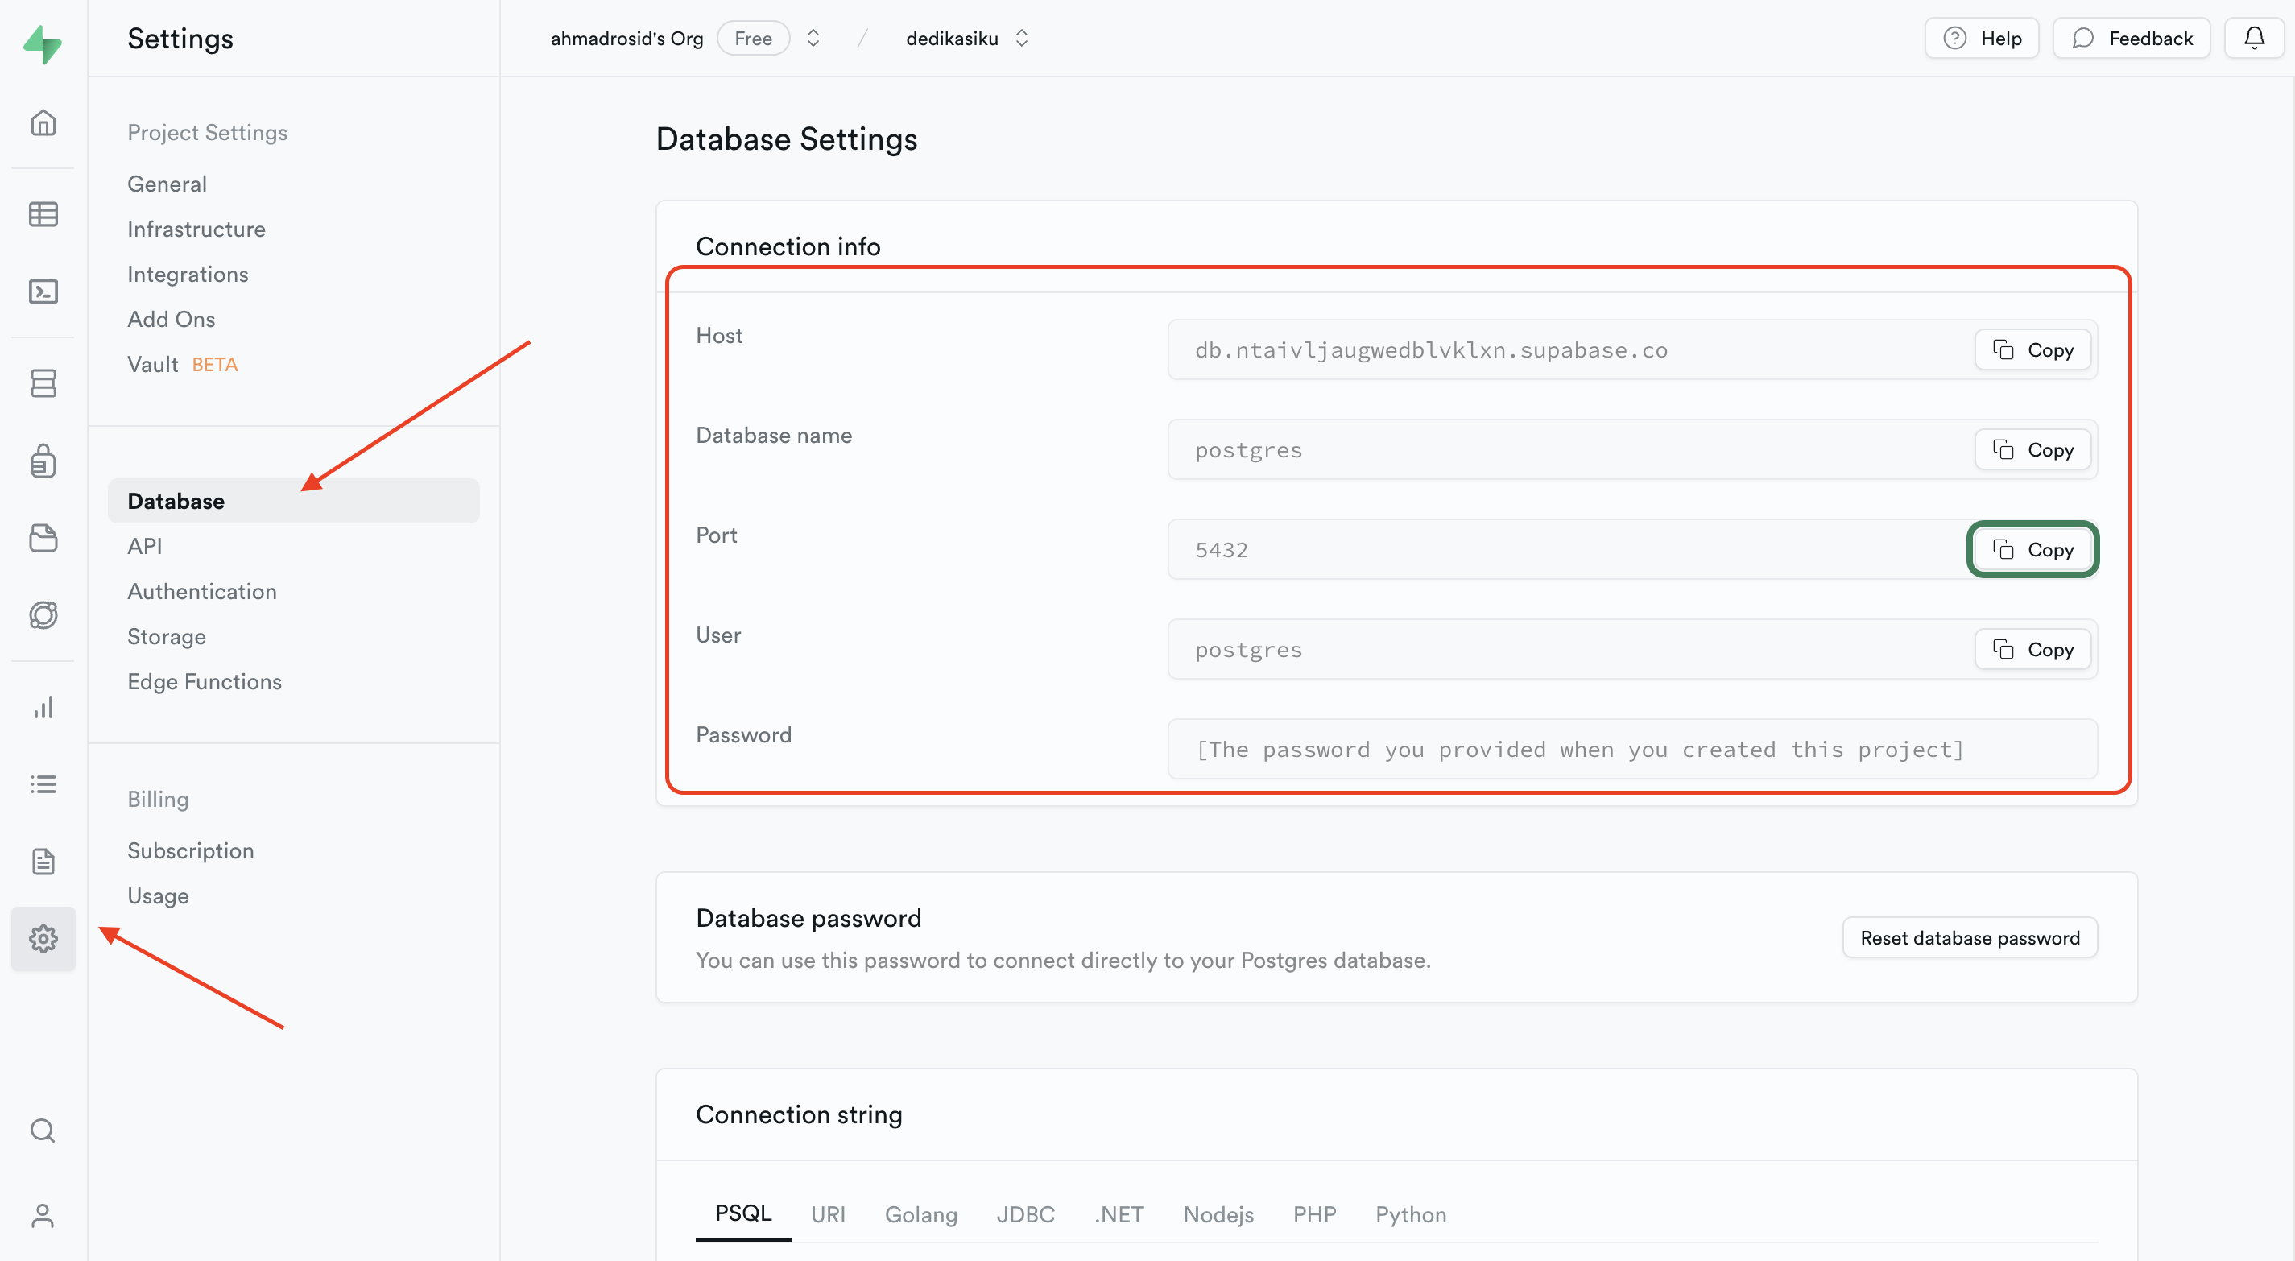Click Copy button for Host field
2295x1261 pixels.
tap(2034, 348)
